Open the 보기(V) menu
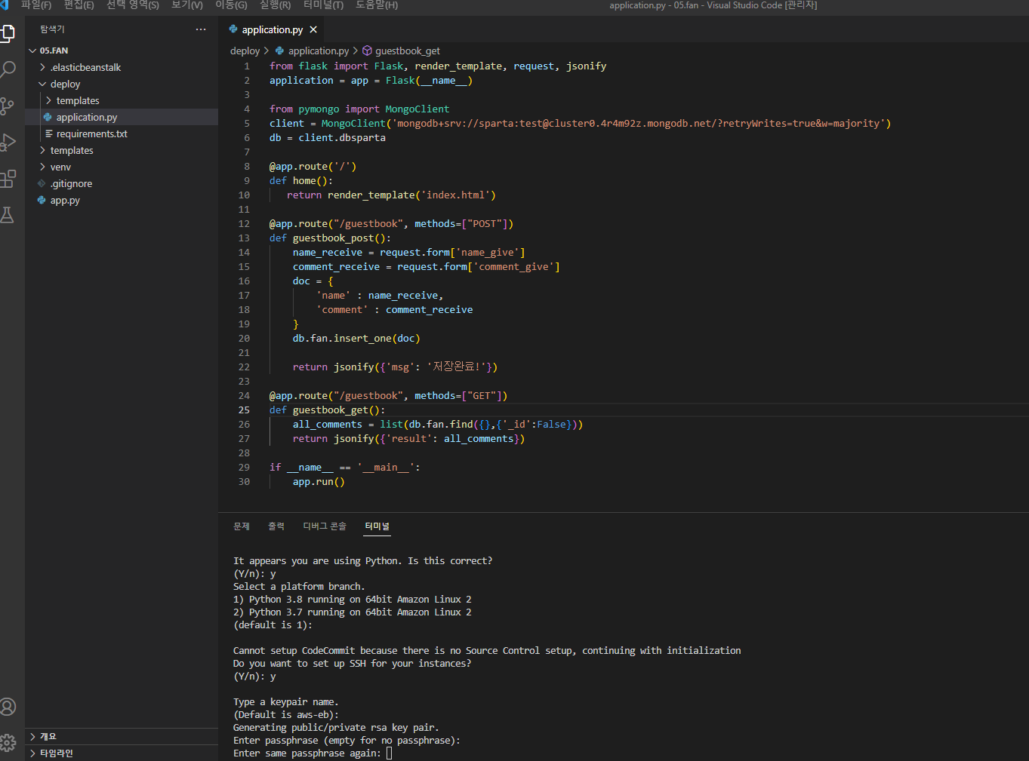Screen dimensions: 1029x761 click(x=187, y=5)
